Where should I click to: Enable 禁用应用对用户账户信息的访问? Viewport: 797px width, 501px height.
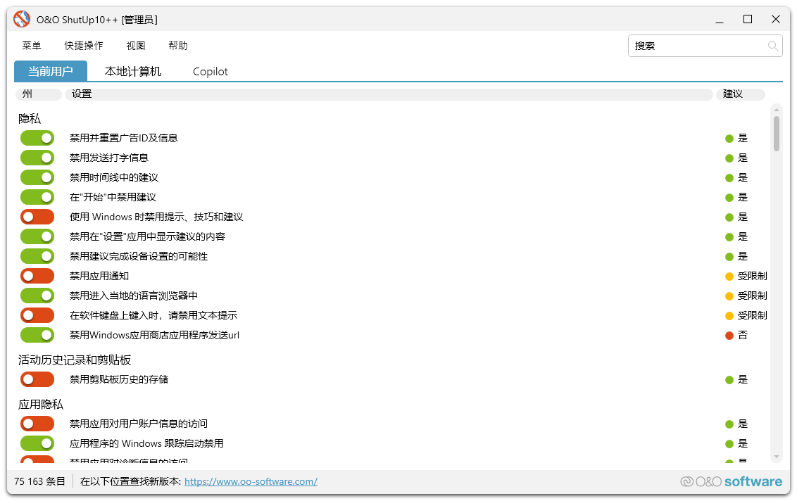[x=37, y=423]
